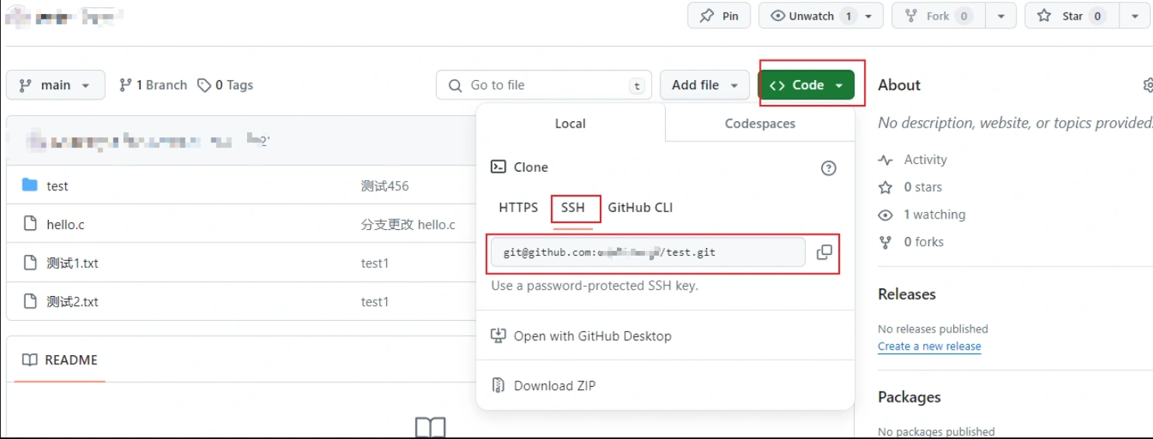Click the 1 watching link
1153x439 pixels.
935,214
